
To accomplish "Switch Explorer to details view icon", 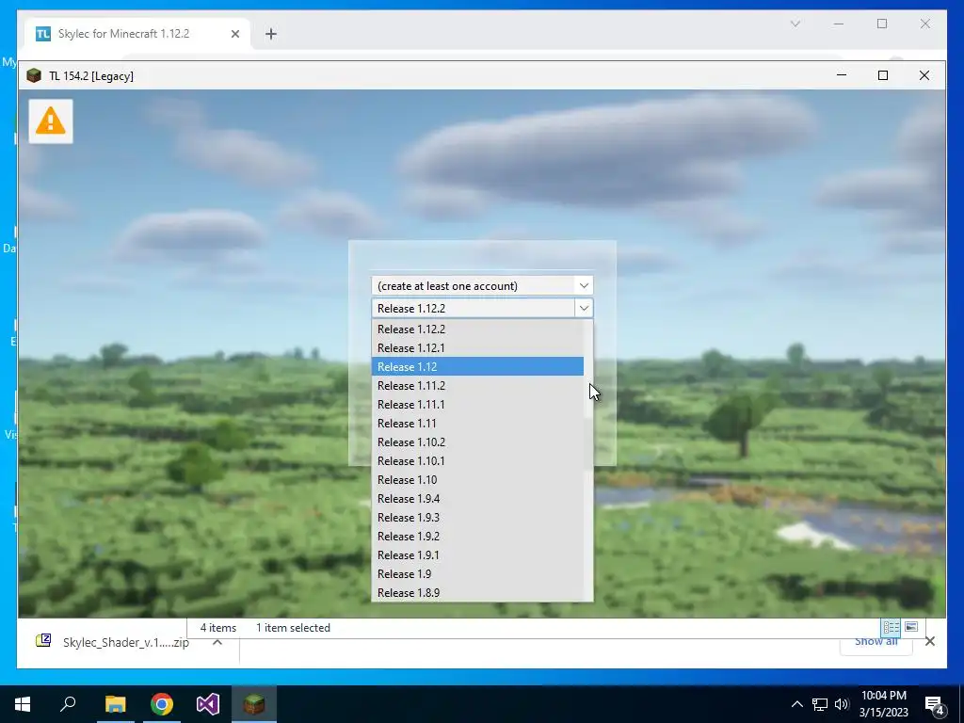I will pyautogui.click(x=891, y=627).
